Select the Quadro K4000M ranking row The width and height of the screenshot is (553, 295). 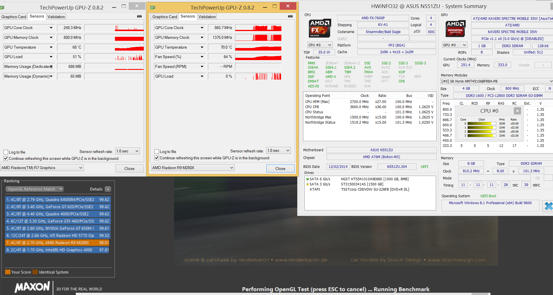(x=57, y=200)
